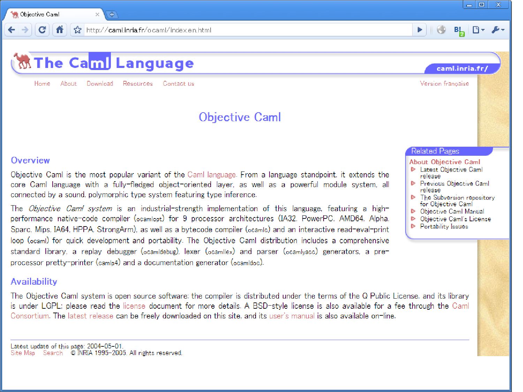Click the Availability section heading

[x=34, y=282]
